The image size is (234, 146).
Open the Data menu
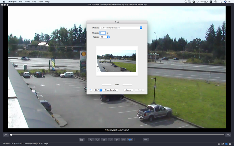[41, 2]
